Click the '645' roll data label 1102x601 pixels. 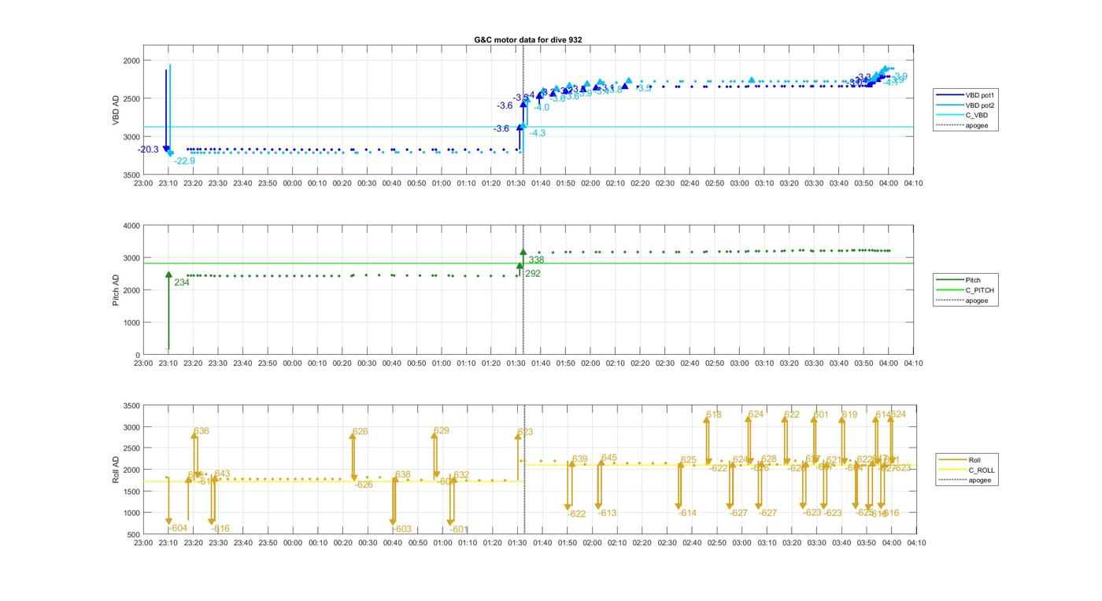click(x=609, y=459)
